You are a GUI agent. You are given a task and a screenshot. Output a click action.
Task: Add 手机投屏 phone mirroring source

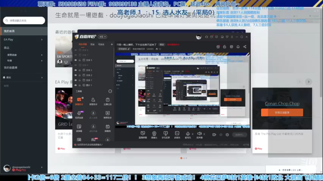click(166, 135)
